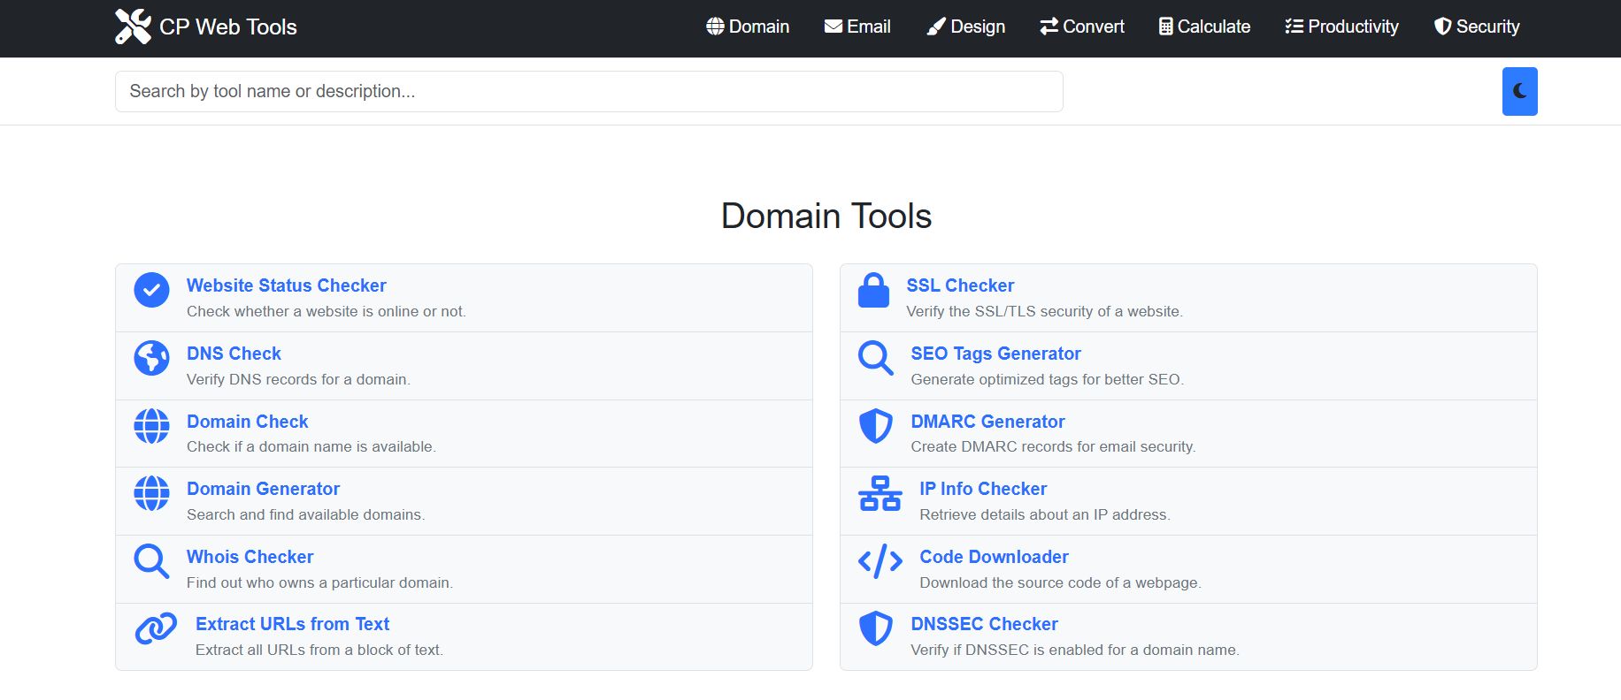
Task: Click the CP Web Tools wrench logo
Action: click(x=133, y=27)
